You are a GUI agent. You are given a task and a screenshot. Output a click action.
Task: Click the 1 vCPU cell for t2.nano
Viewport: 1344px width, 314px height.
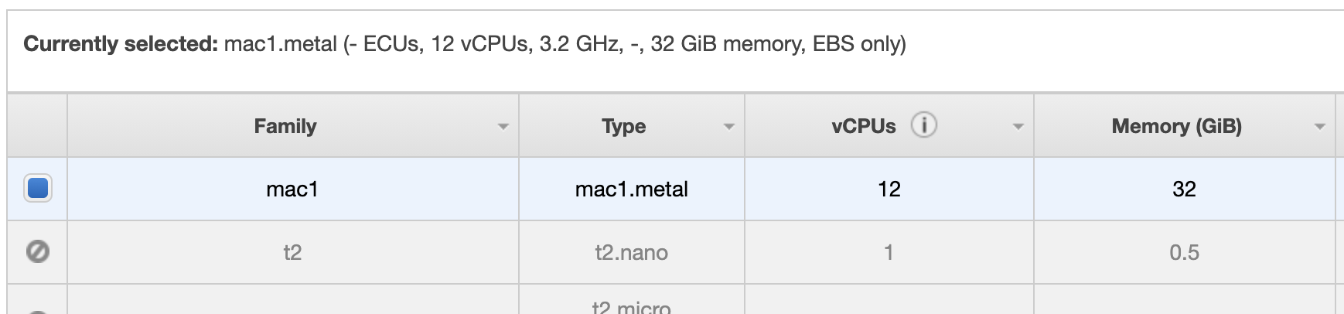tap(889, 252)
